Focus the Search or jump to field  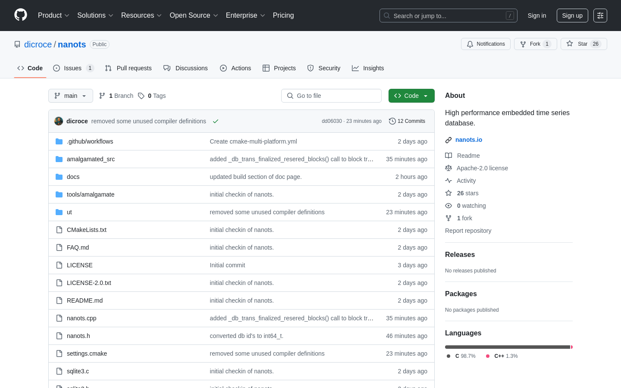tap(448, 16)
